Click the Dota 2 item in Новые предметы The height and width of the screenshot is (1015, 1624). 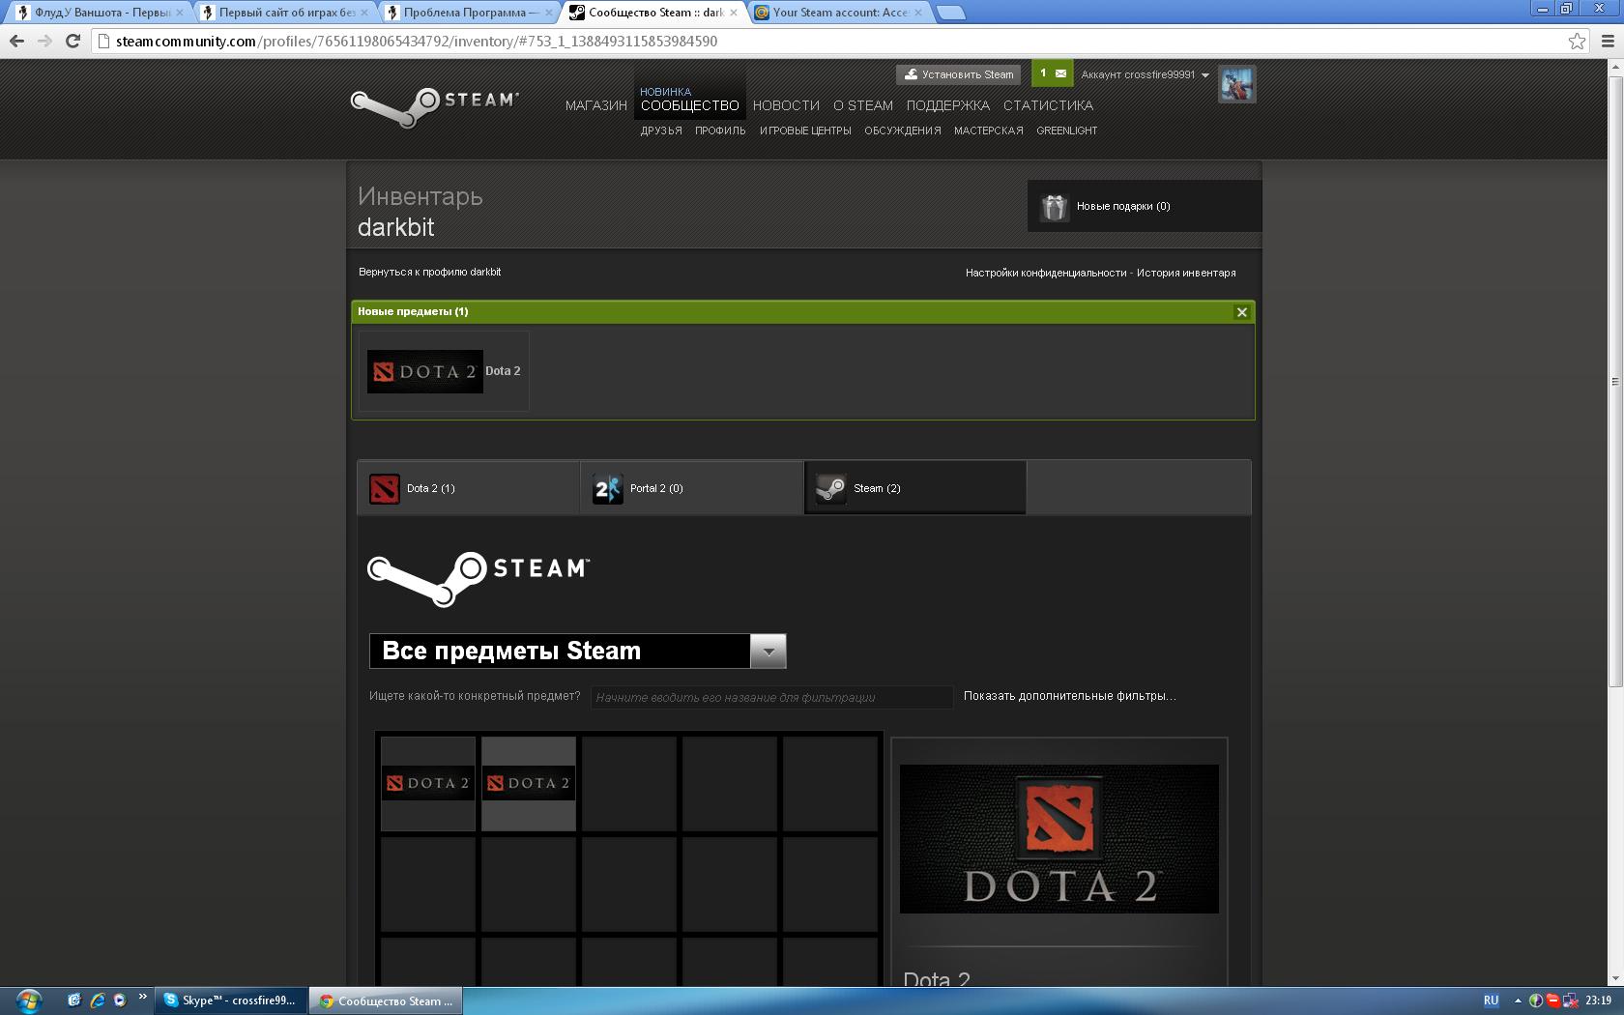(444, 371)
